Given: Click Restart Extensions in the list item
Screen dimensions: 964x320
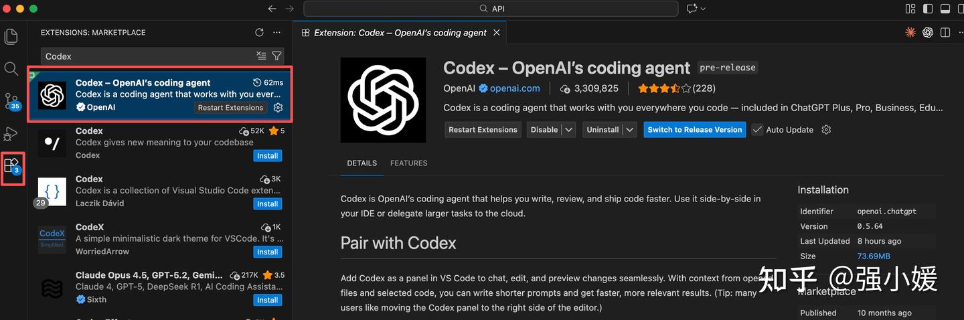Looking at the screenshot, I should (x=230, y=108).
